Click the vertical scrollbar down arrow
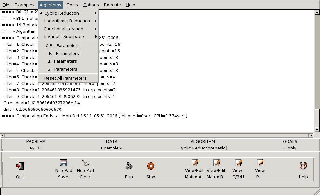The height and width of the screenshot is (195, 320). pyautogui.click(x=317, y=129)
